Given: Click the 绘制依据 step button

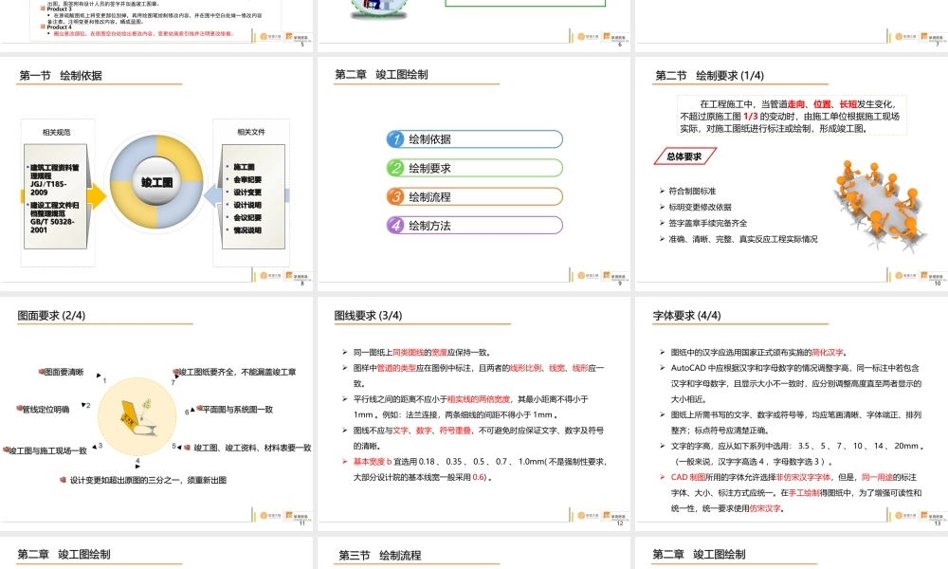Looking at the screenshot, I should pyautogui.click(x=474, y=138).
